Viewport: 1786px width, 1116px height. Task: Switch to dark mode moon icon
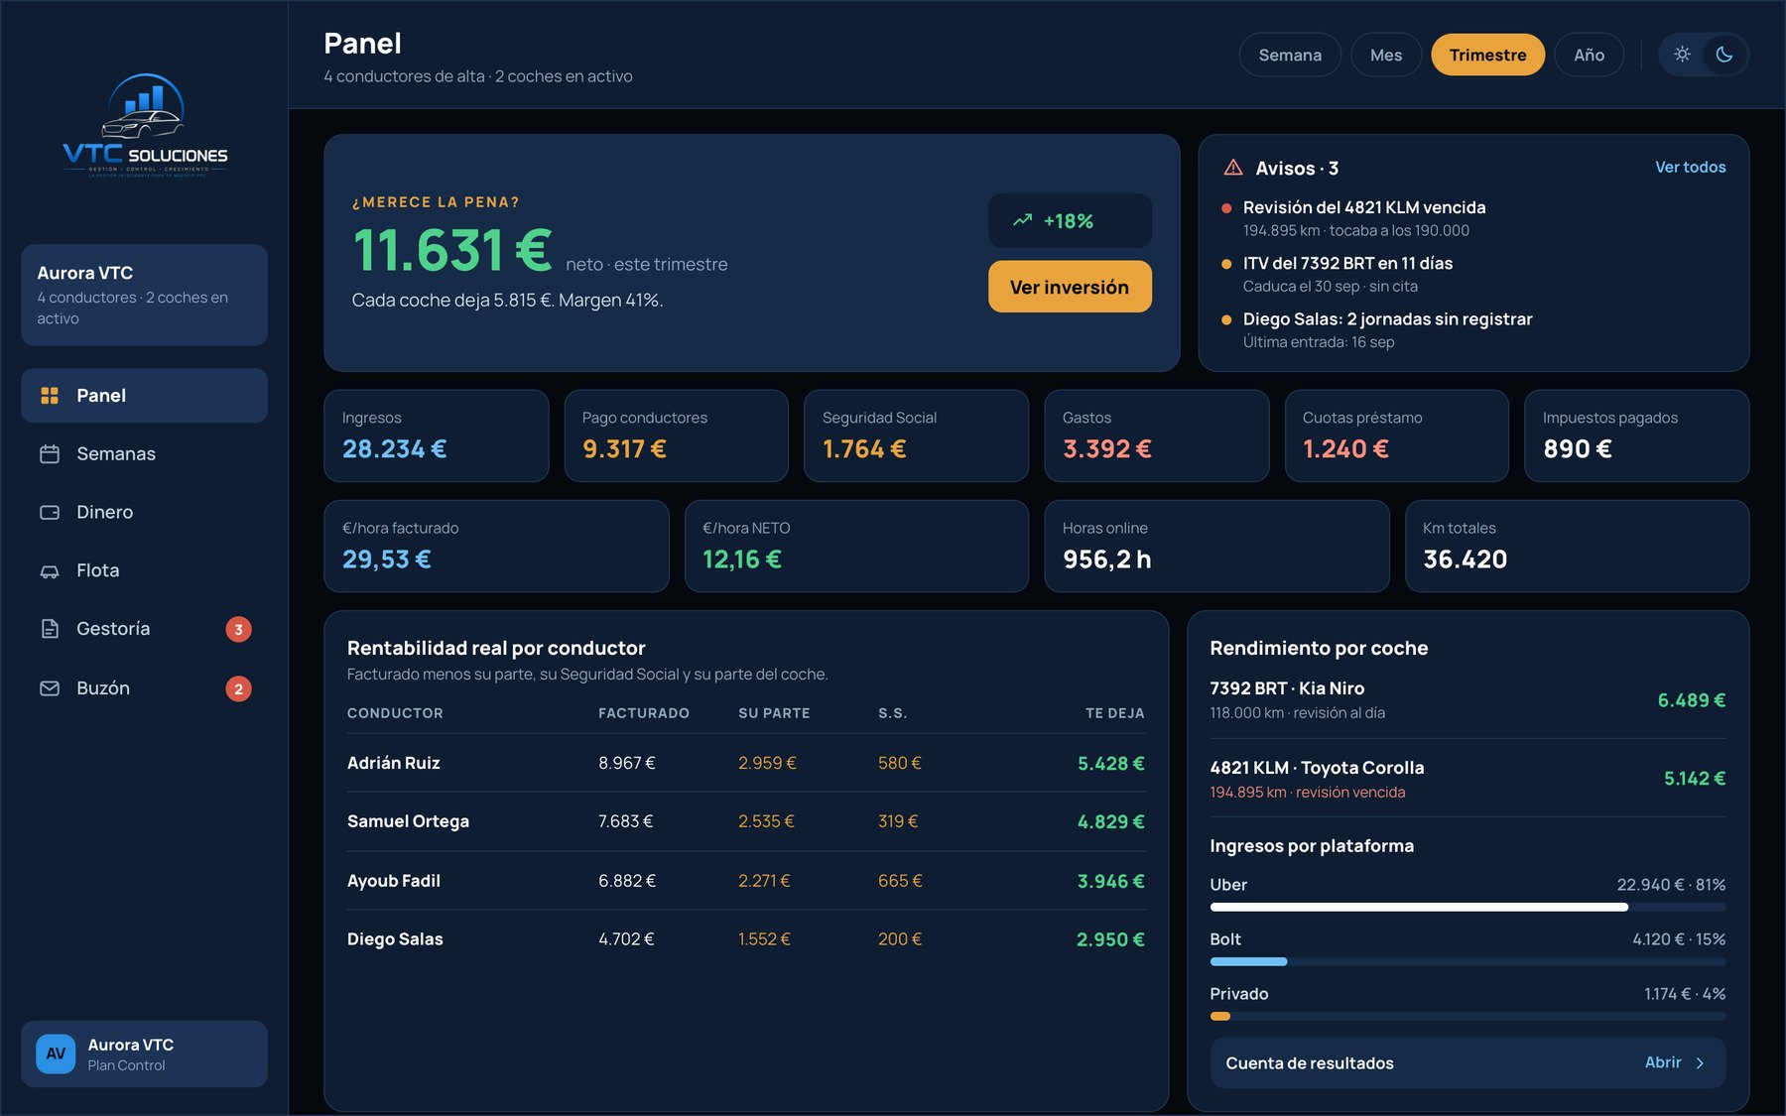click(x=1724, y=55)
